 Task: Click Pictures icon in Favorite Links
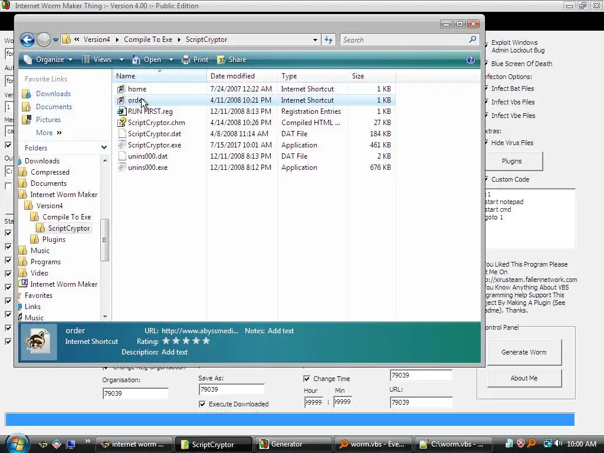26,120
